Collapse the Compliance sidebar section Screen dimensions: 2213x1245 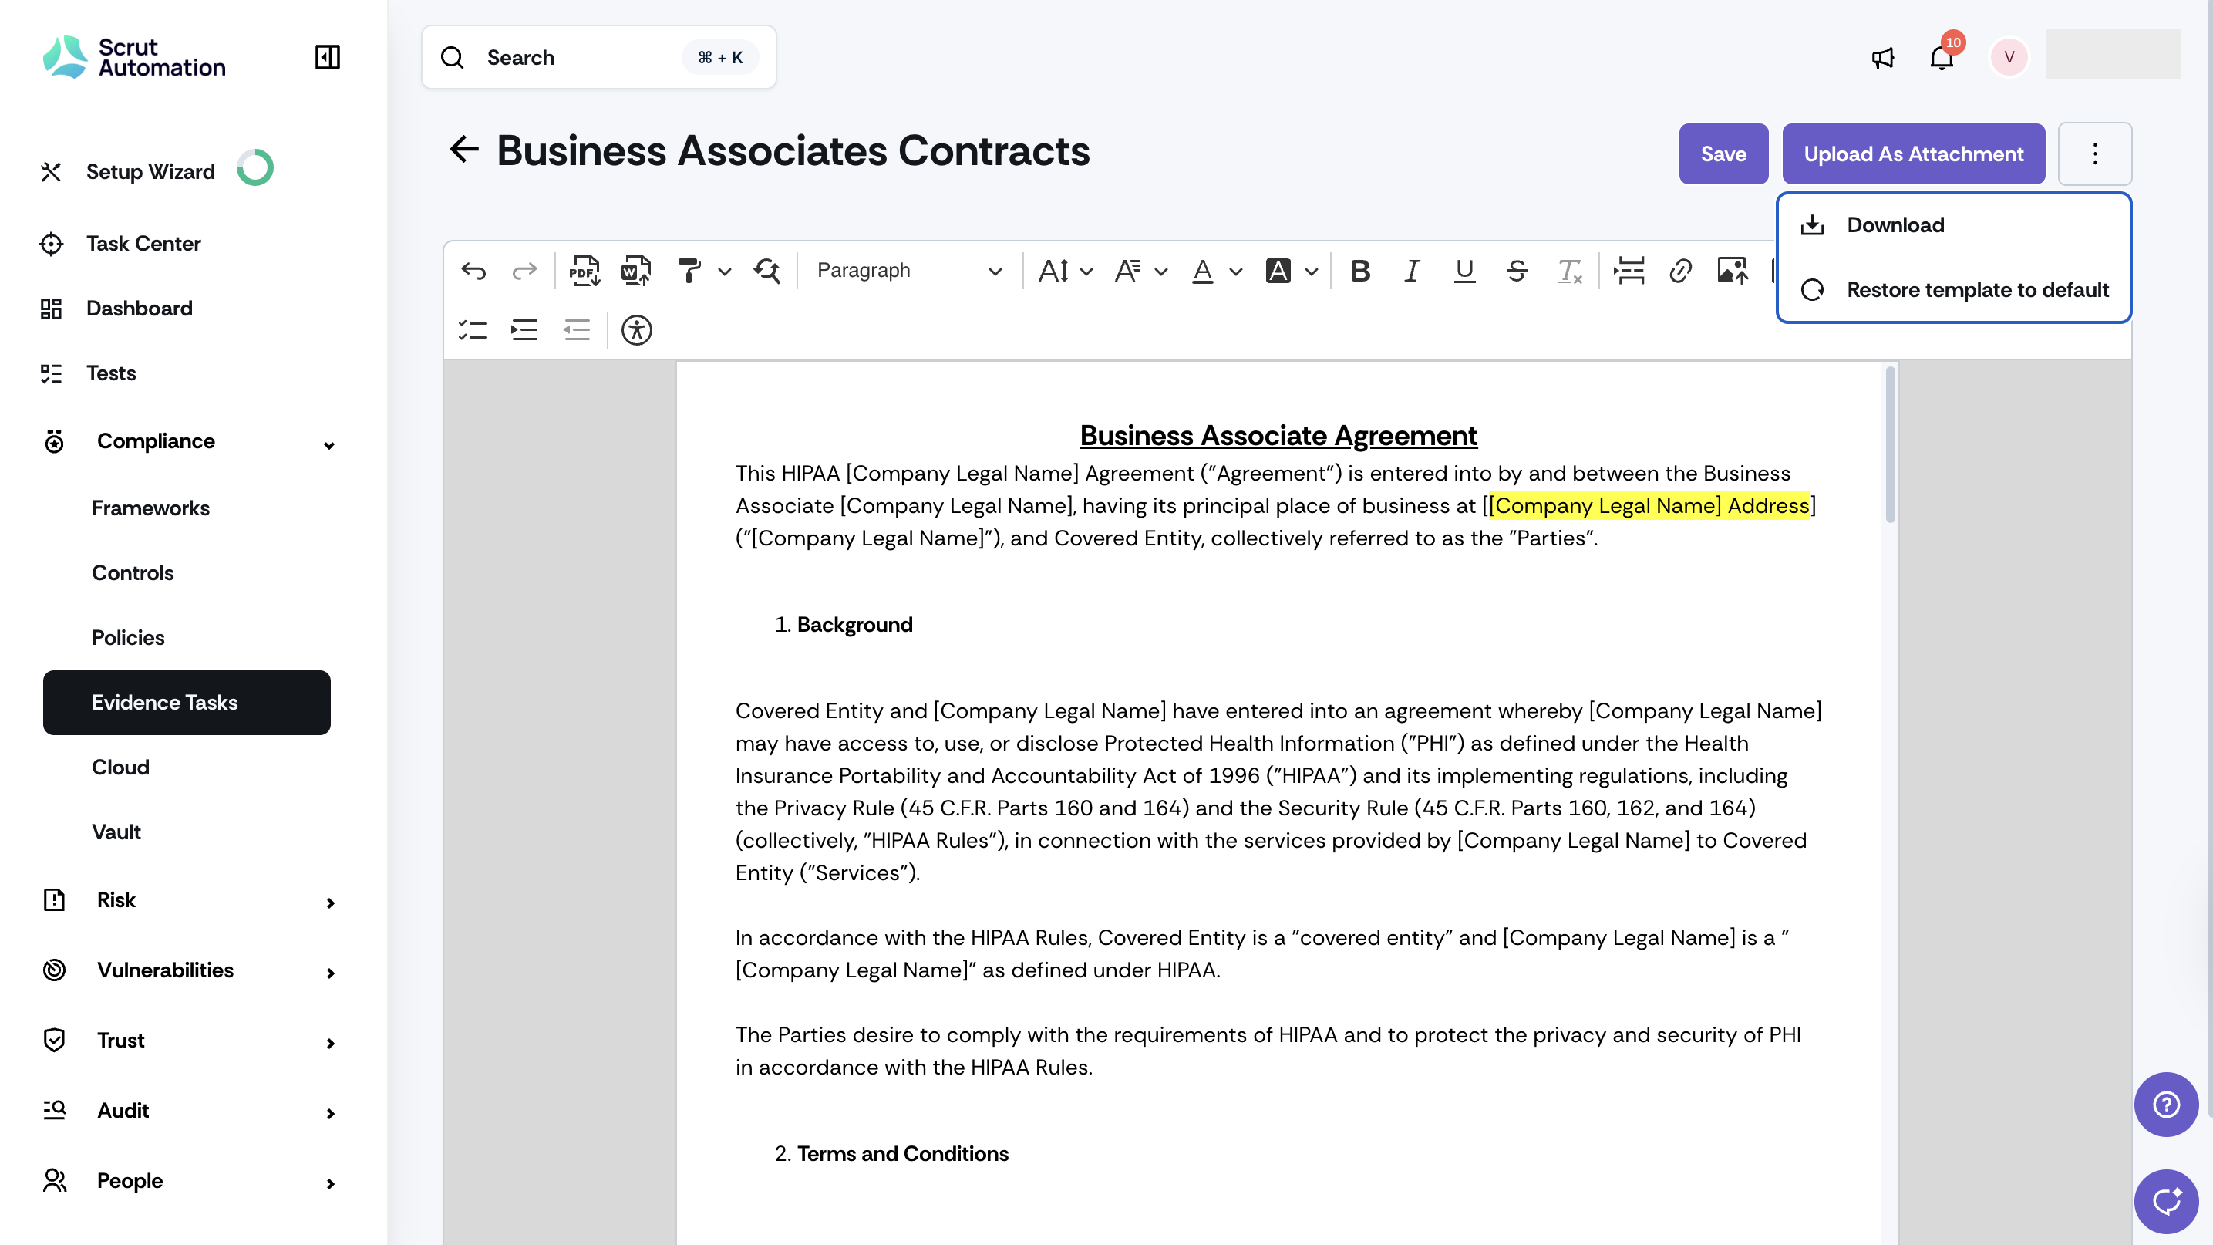point(329,445)
